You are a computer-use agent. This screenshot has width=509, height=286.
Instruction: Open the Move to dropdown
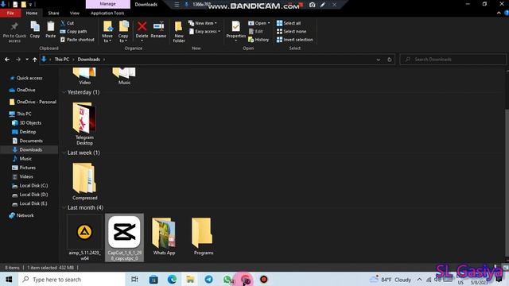pos(107,32)
